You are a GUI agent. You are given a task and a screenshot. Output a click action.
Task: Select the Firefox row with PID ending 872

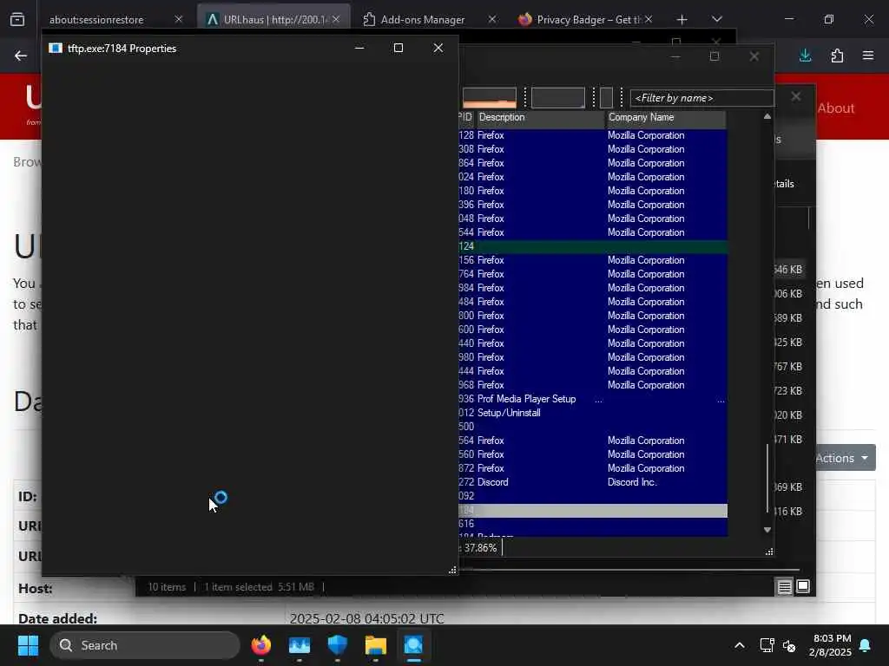tap(592, 468)
